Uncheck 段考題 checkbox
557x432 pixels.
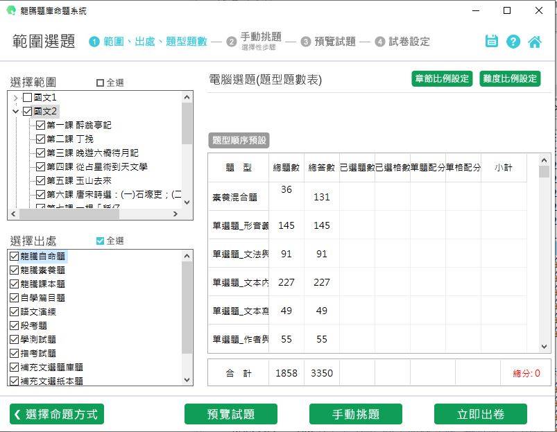point(14,325)
